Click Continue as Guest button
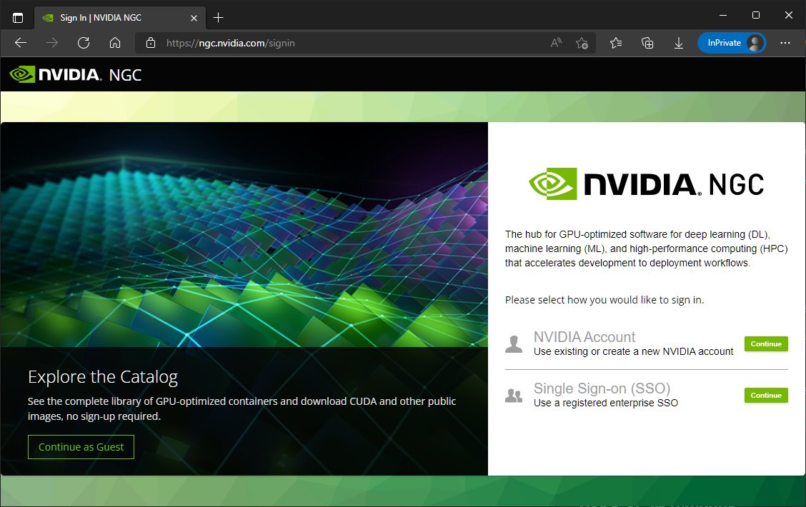806x507 pixels. (x=81, y=447)
